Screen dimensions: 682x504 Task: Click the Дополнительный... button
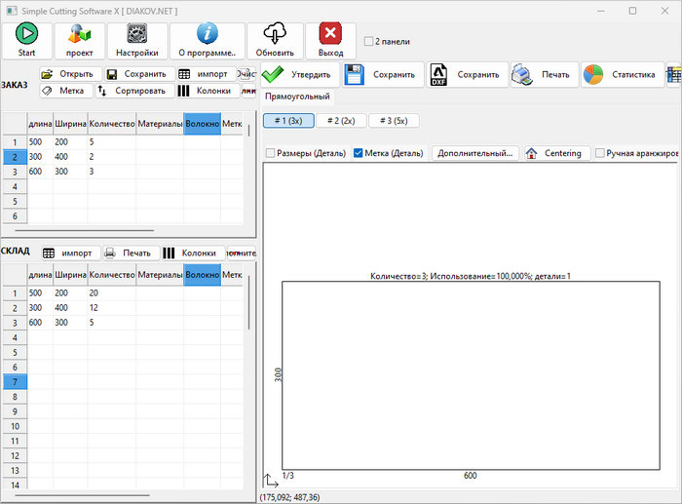pos(475,153)
